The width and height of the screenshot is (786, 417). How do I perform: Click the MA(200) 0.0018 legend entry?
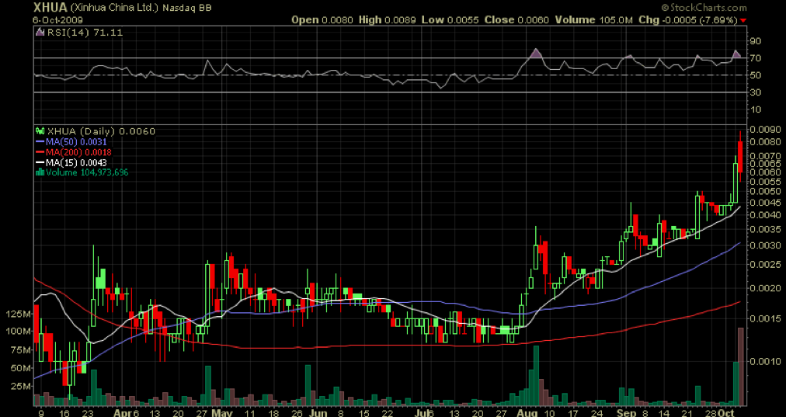tap(78, 152)
